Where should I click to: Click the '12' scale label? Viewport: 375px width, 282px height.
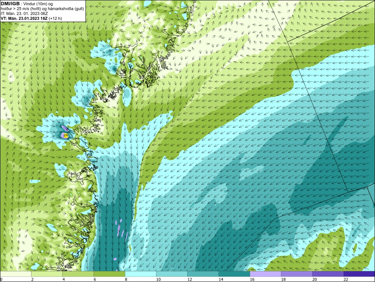[190, 280]
